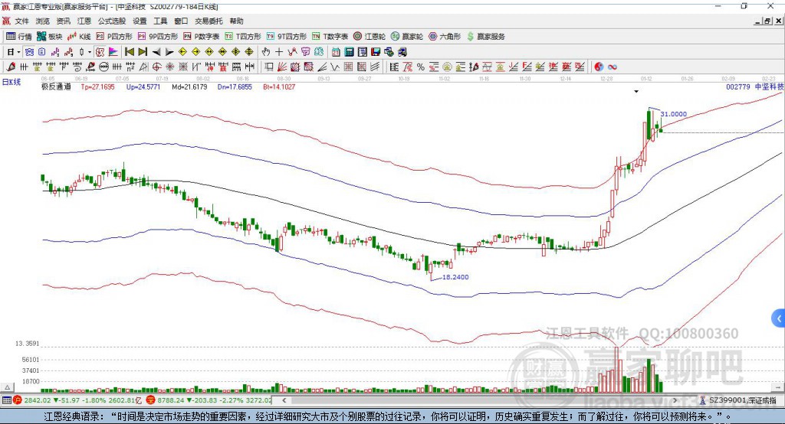Image resolution: width=785 pixels, height=424 pixels.
Task: Click the flag-colored indicator icon
Action: click(x=113, y=52)
